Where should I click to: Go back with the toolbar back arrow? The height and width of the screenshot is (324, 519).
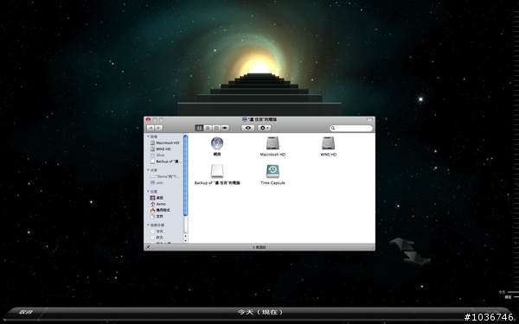(151, 128)
